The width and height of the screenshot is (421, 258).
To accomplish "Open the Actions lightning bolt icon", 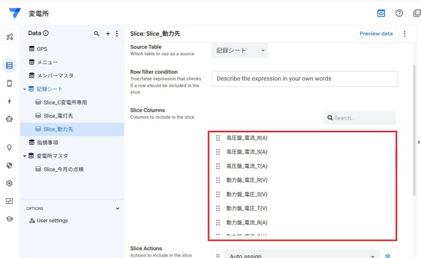I will tap(9, 101).
